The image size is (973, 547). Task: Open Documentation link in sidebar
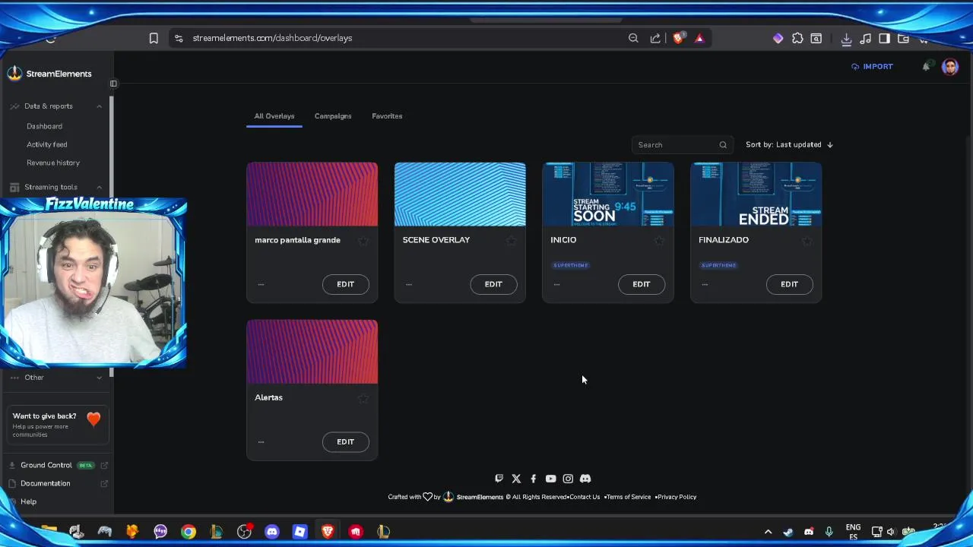point(58,483)
